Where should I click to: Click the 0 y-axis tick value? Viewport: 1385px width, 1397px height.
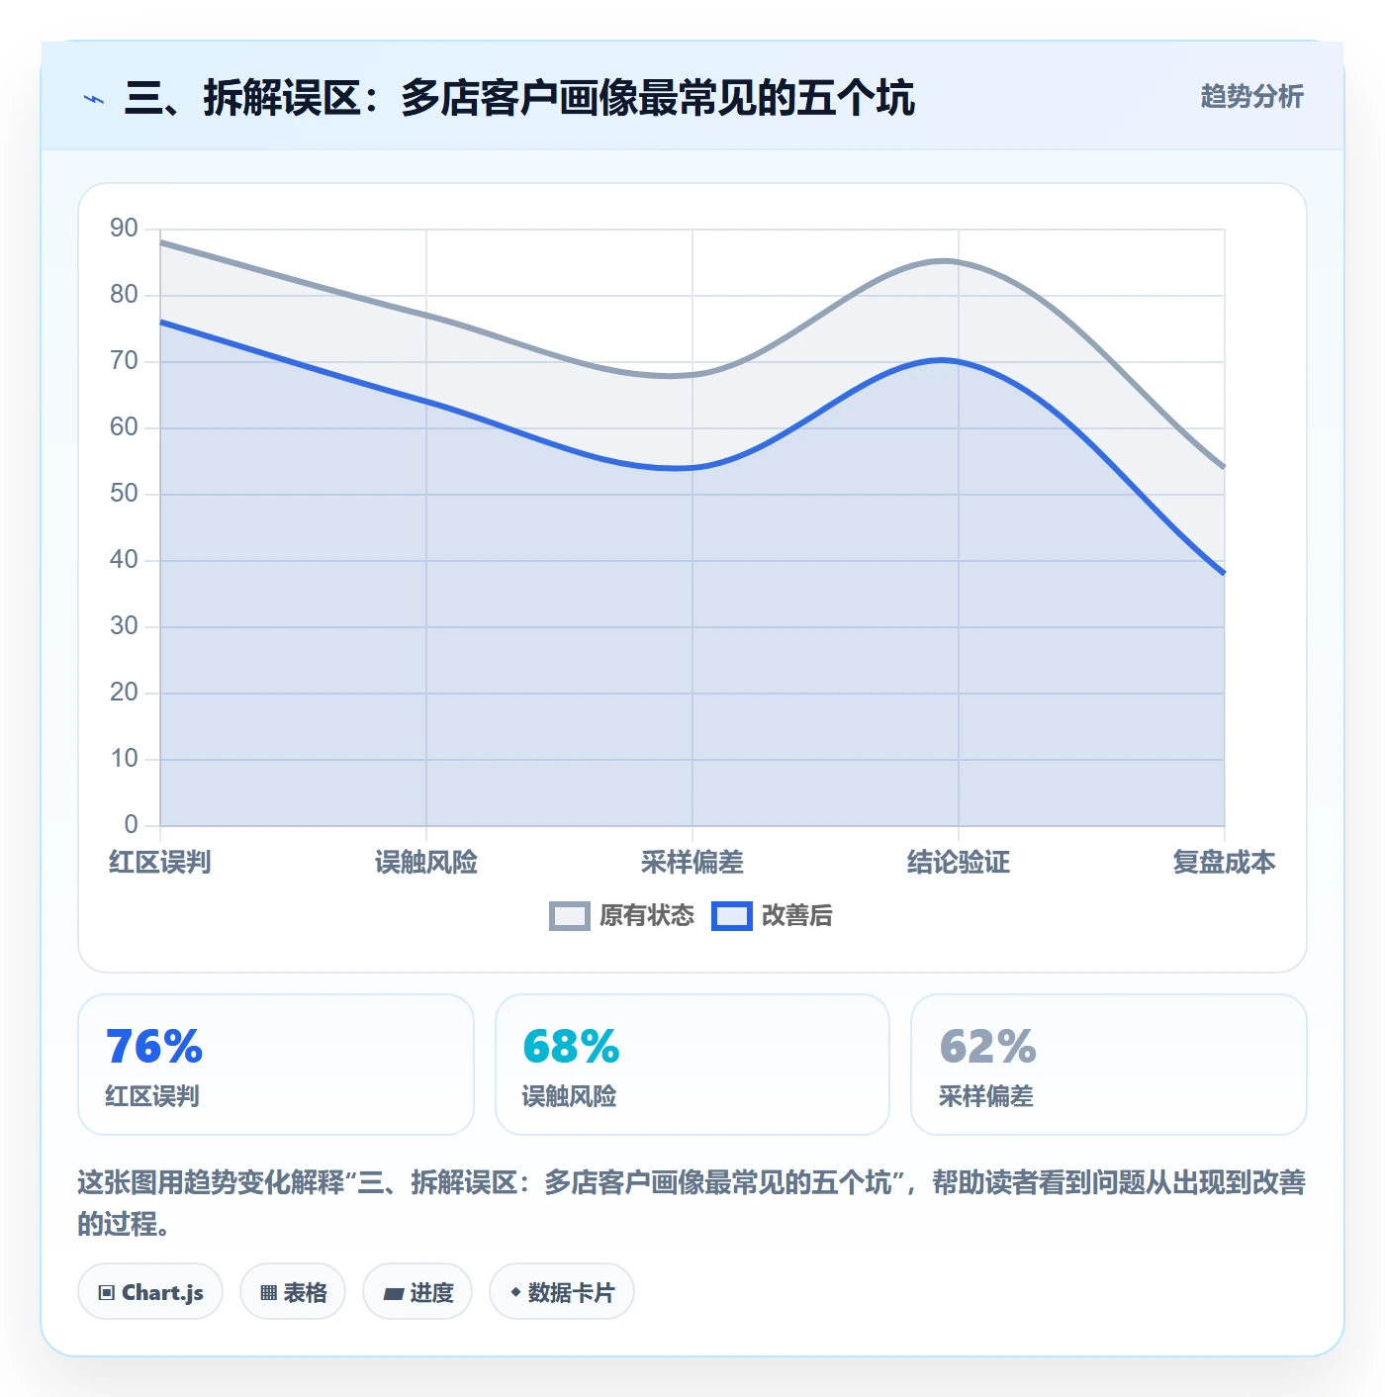(131, 825)
